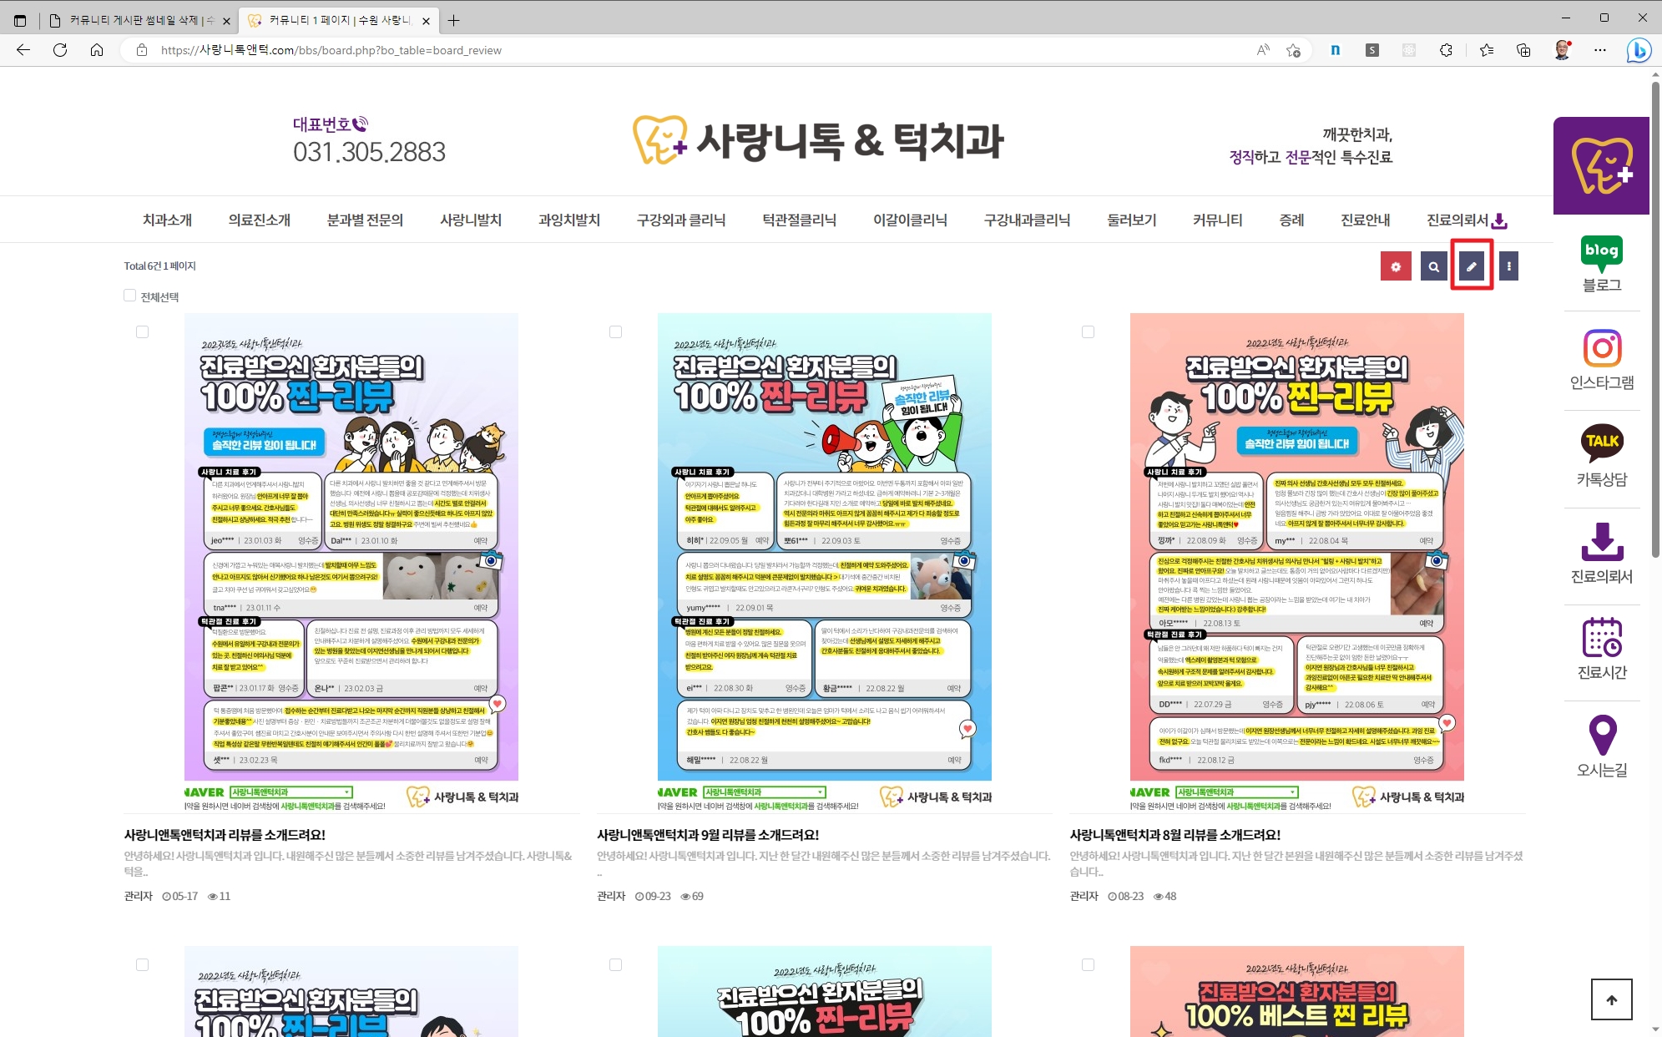Check the first review post checkbox
Screen dimensions: 1662x1037
pos(143,332)
